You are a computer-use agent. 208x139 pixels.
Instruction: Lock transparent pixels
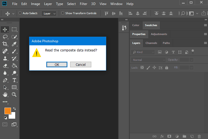142,68
